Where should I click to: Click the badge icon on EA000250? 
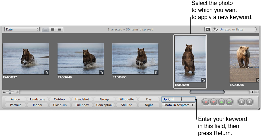click(x=156, y=72)
